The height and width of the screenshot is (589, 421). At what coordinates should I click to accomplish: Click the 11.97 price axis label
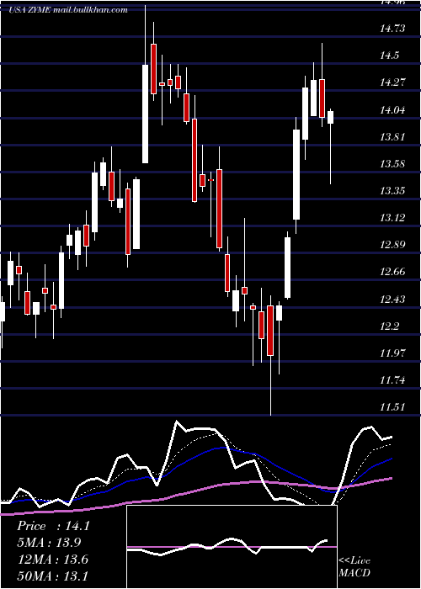[x=392, y=353]
